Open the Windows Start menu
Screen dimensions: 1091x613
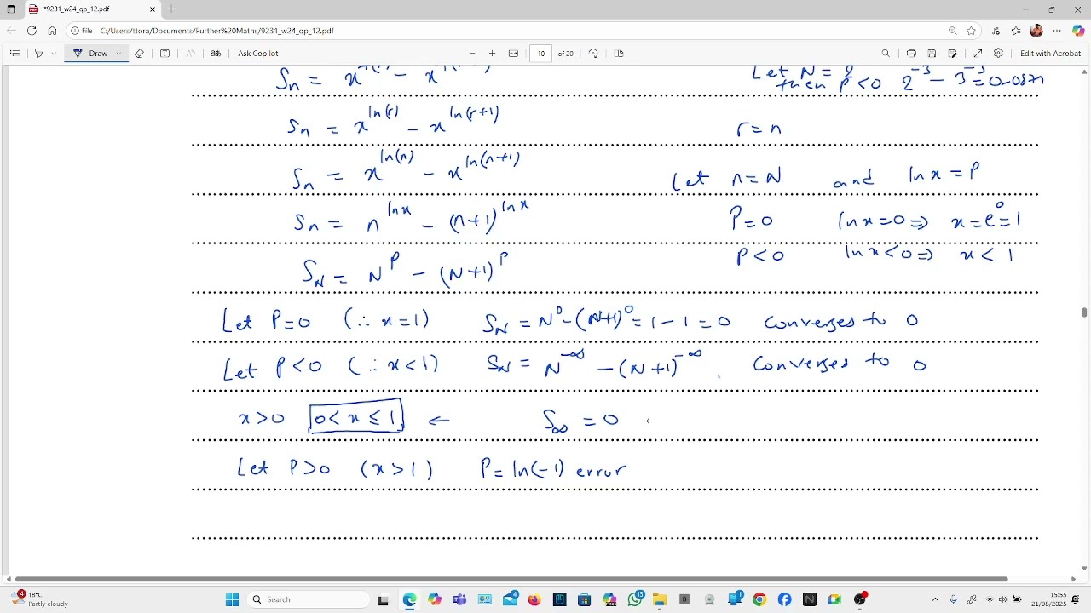[x=232, y=599]
